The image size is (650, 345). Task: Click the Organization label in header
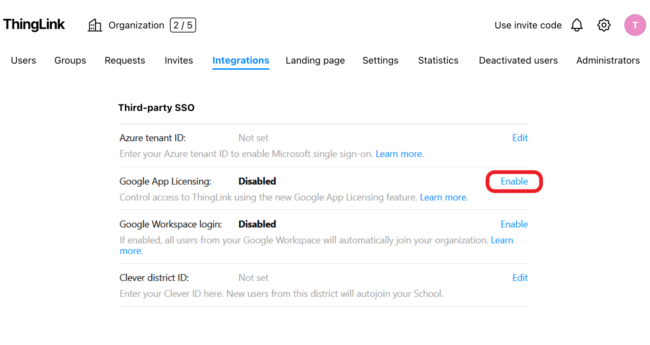(x=136, y=25)
